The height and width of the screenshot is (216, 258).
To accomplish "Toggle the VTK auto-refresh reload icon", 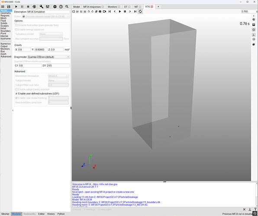I will tap(140, 12).
